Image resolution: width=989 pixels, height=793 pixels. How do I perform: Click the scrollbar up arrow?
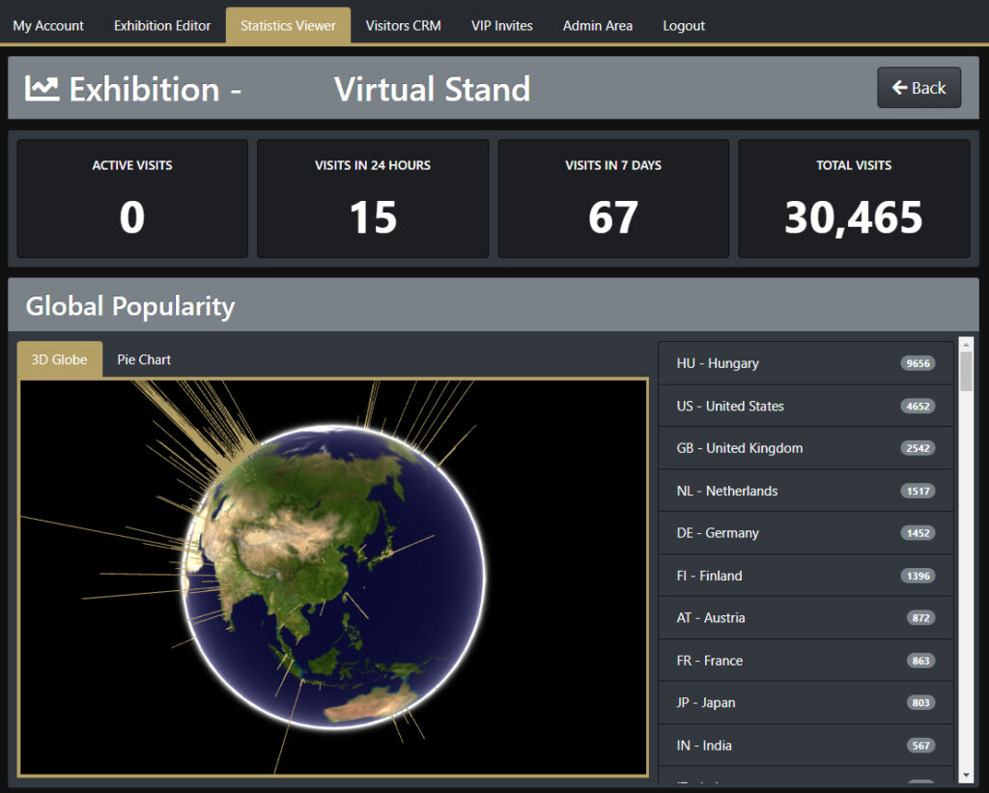point(966,345)
